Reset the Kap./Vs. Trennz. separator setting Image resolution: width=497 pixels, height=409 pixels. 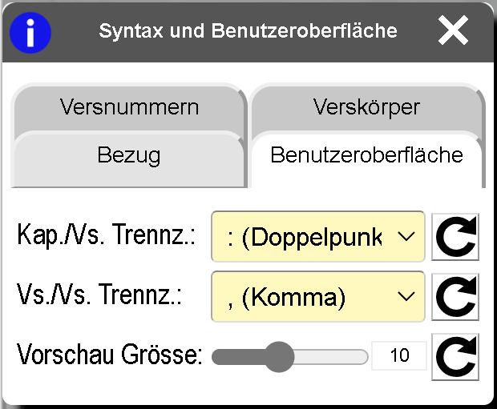pyautogui.click(x=455, y=237)
